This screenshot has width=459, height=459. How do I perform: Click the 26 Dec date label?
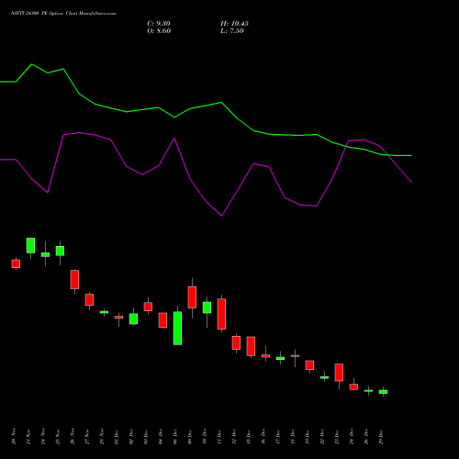(x=366, y=436)
